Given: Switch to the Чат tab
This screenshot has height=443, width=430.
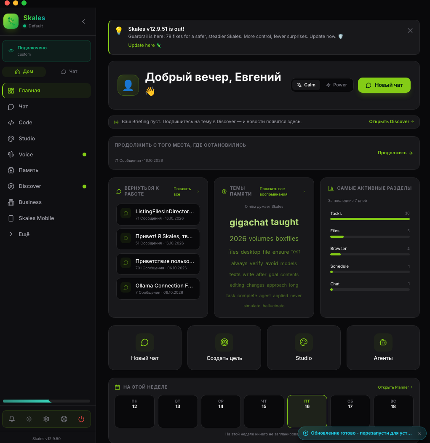Looking at the screenshot, I should coord(69,72).
